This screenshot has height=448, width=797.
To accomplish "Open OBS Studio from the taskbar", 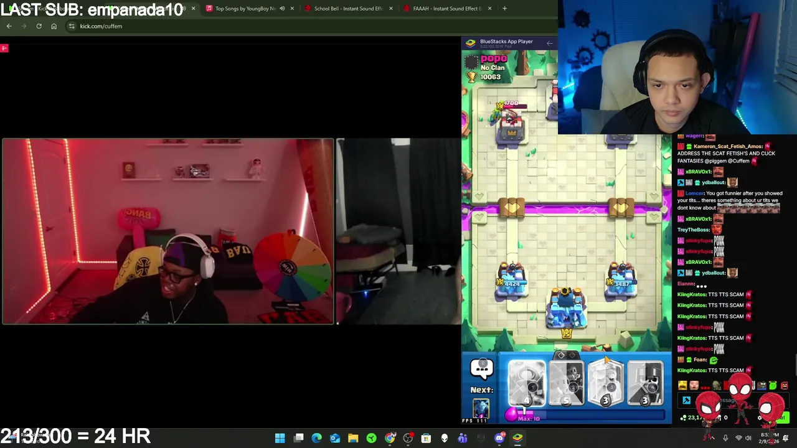I will pyautogui.click(x=408, y=438).
